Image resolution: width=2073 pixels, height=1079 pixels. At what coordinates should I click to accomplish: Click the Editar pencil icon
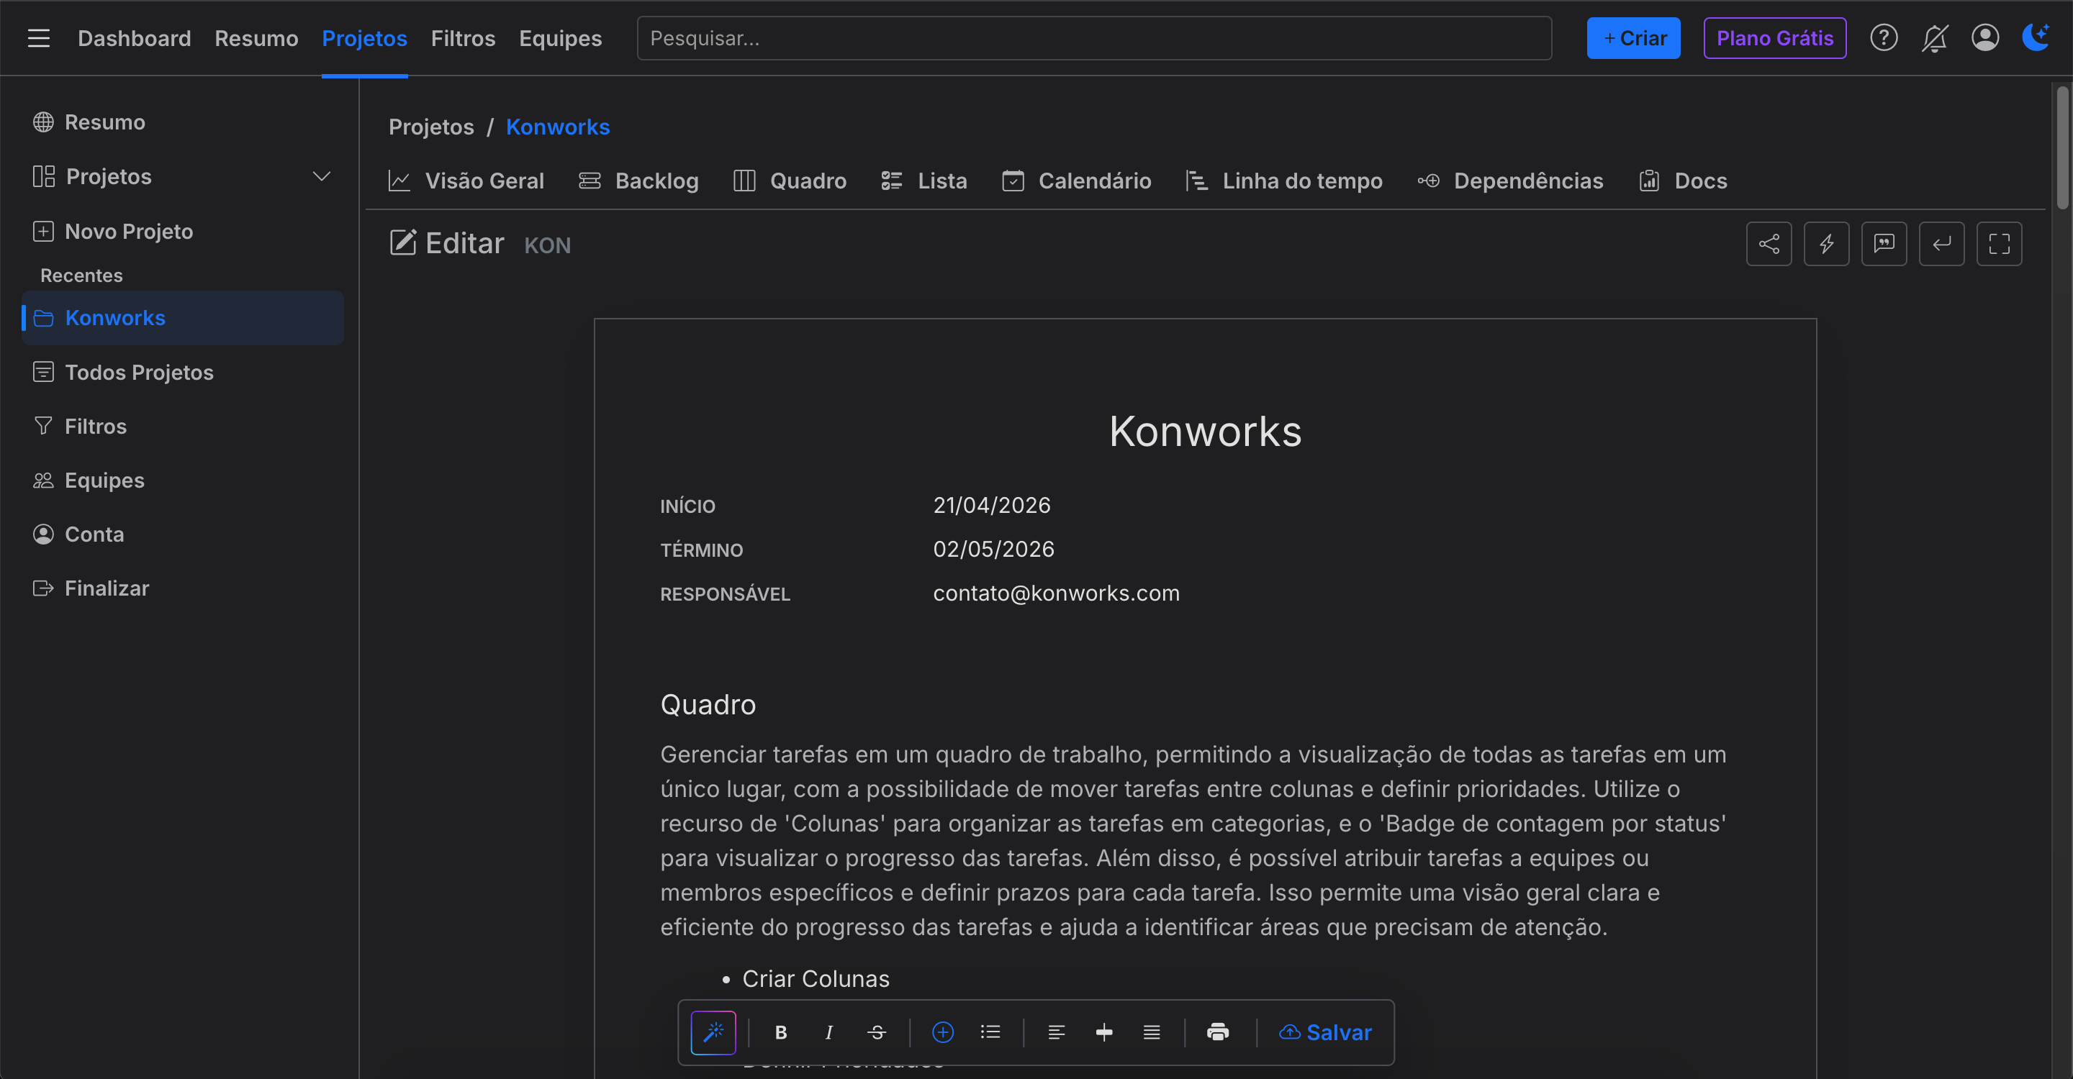pos(402,243)
